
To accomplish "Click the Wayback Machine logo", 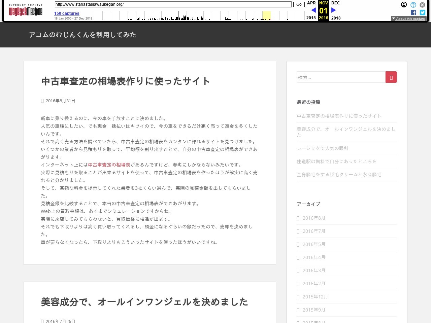I will 26,10.
